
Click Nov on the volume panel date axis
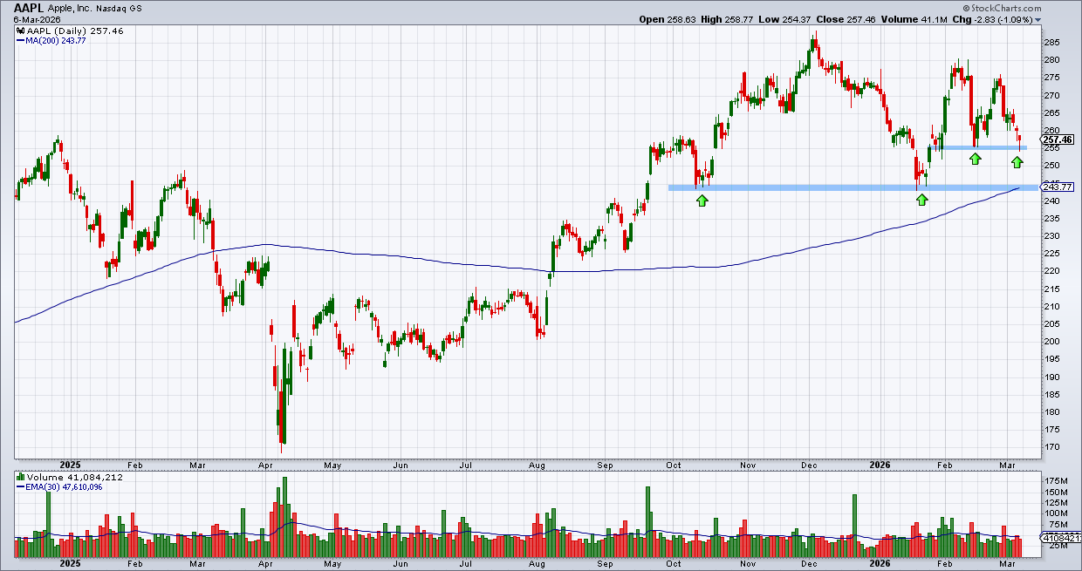pos(746,564)
